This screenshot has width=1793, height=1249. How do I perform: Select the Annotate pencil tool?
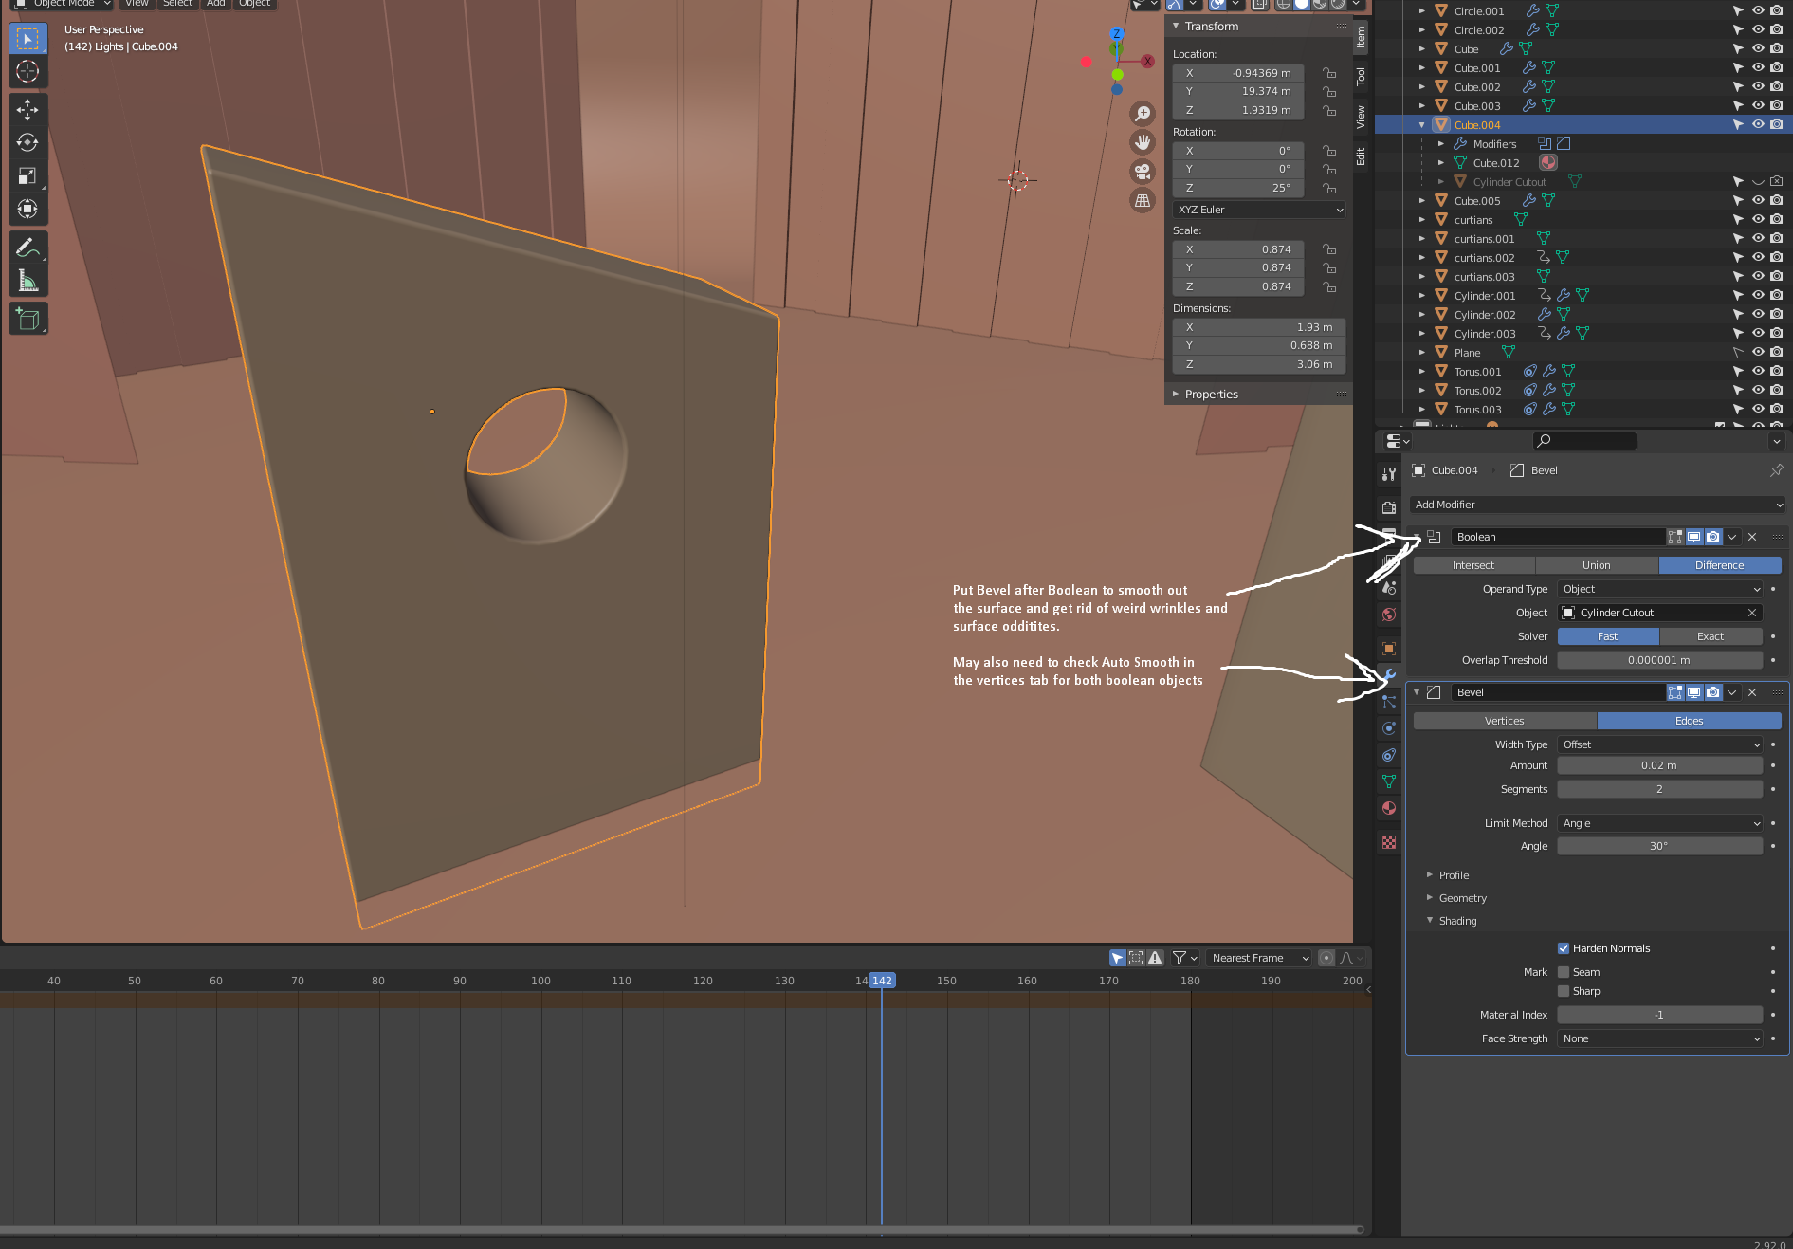click(27, 248)
